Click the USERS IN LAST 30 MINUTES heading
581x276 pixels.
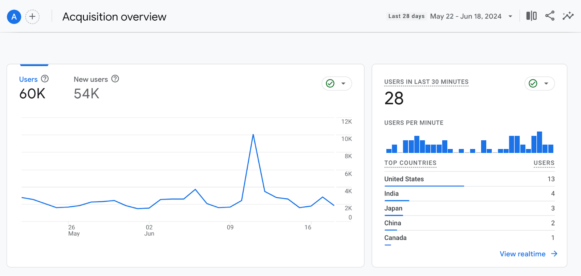(426, 82)
